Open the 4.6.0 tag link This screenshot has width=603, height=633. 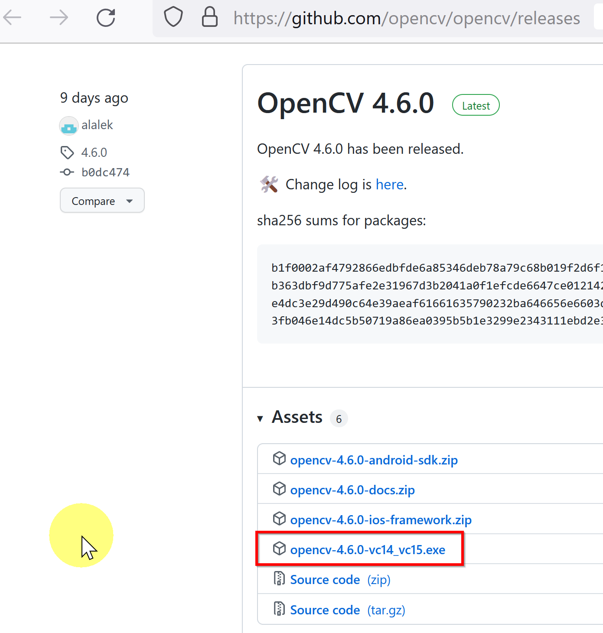[94, 153]
